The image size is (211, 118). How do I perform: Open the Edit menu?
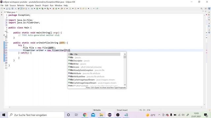click(x=7, y=6)
